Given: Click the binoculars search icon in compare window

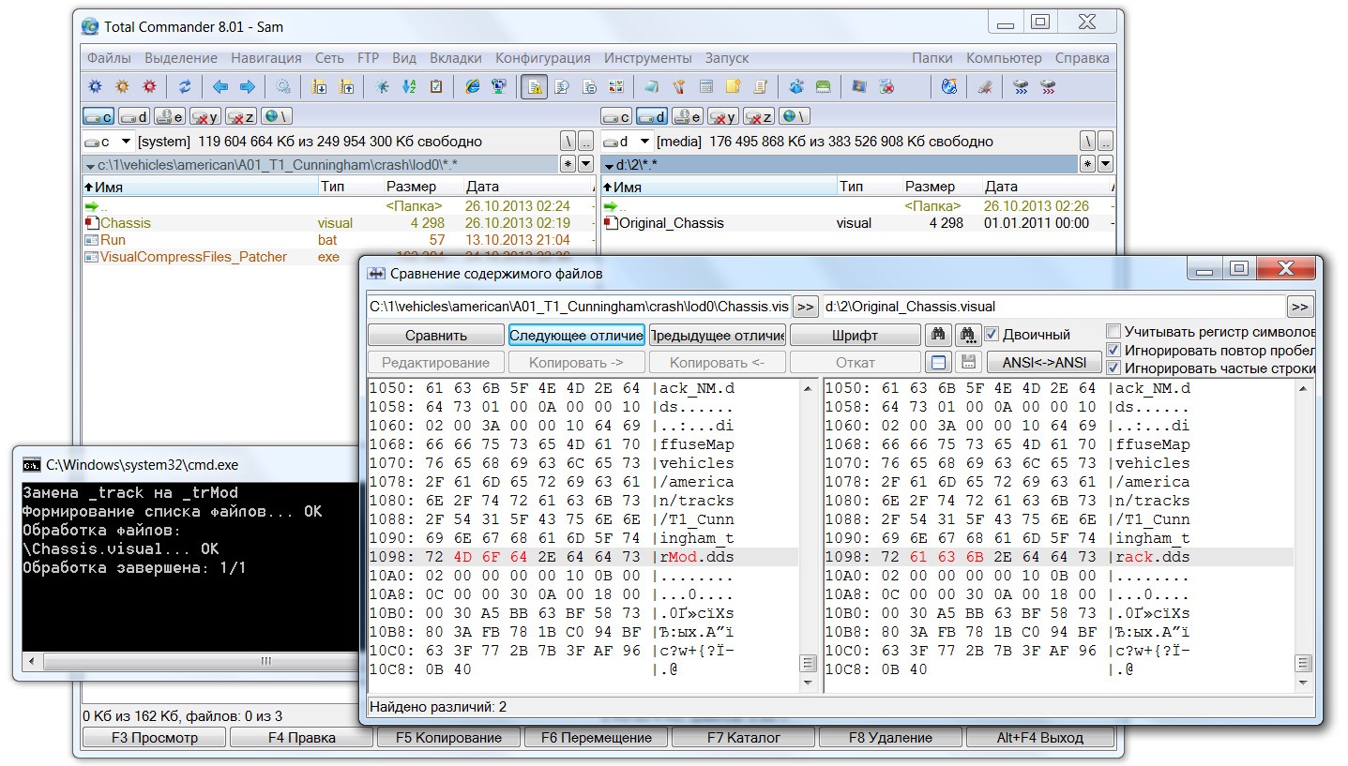Looking at the screenshot, I should pos(937,335).
